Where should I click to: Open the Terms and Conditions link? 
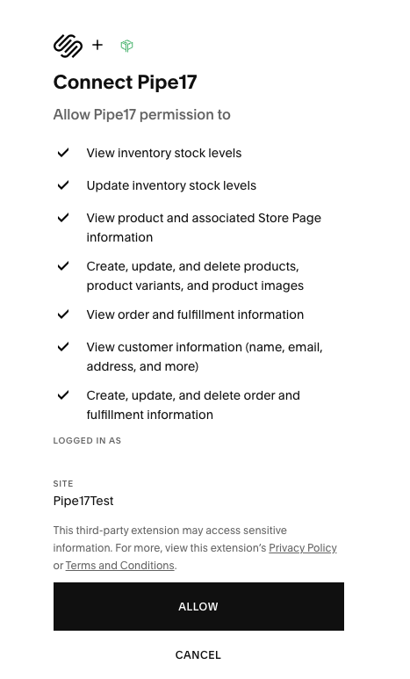[x=120, y=565]
